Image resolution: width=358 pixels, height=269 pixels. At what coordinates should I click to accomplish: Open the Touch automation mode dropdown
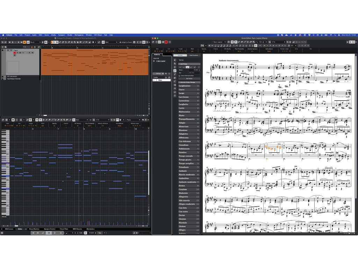coord(35,42)
